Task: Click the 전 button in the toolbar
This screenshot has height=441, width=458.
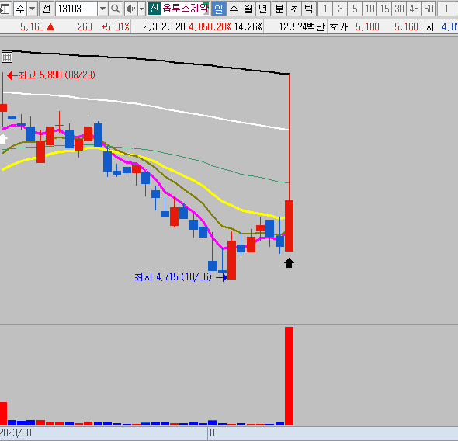Action: 46,9
